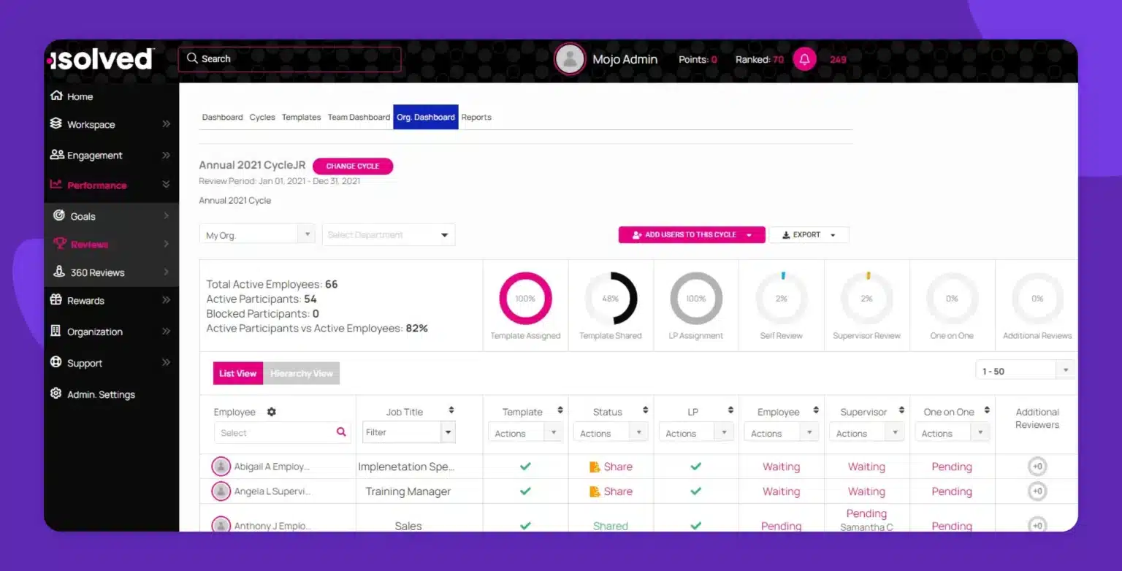Viewport: 1122px width, 571px height.
Task: Click the Mojo Admin avatar
Action: point(570,59)
